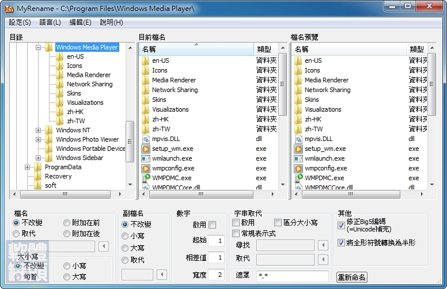This screenshot has width=447, height=289.
Task: Click the 寬度 number field
Action: point(216,275)
